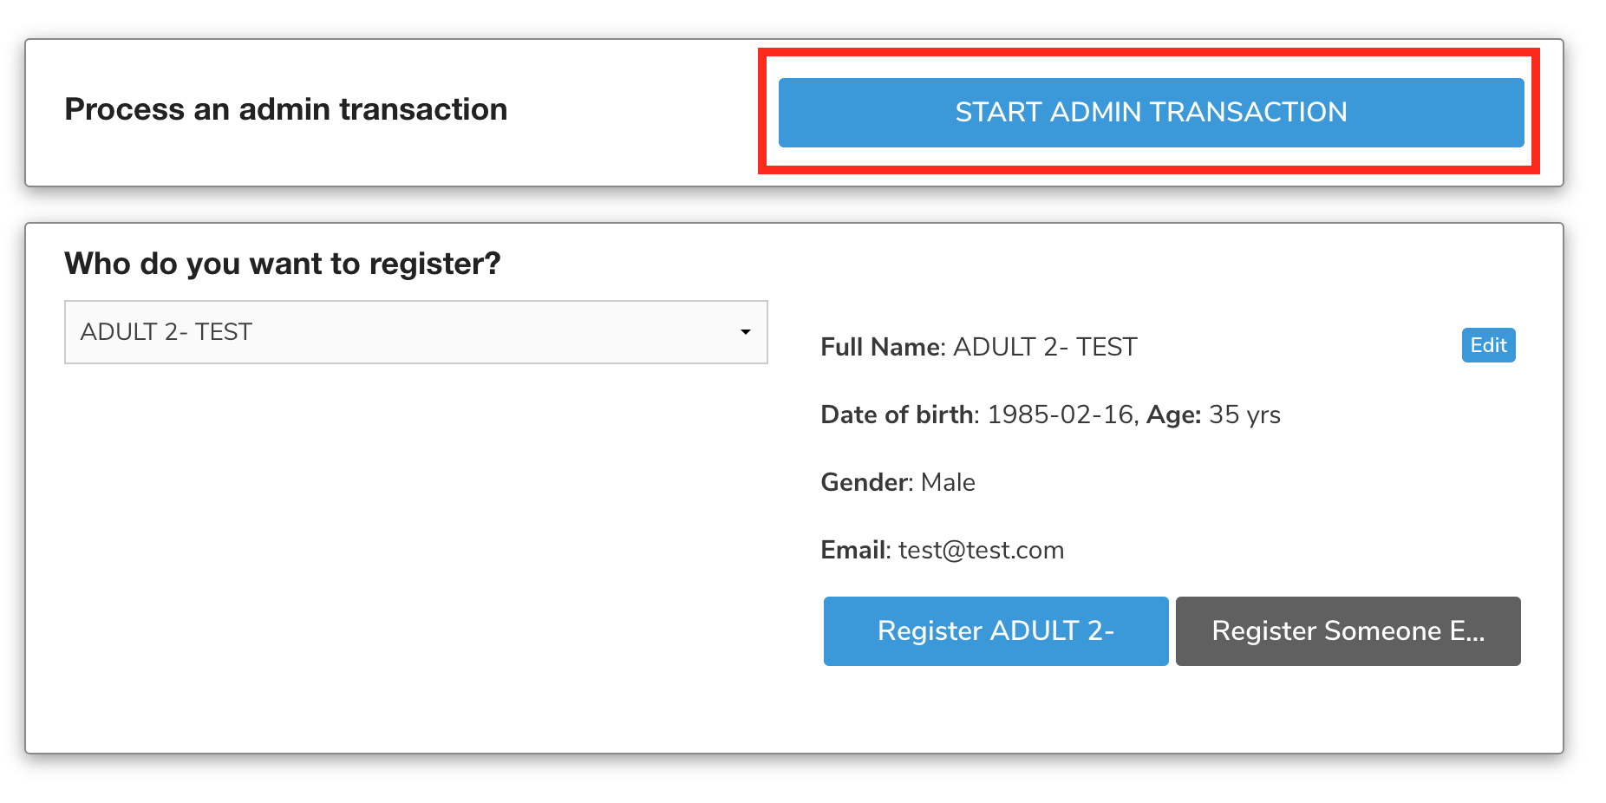Click the test@test.com email address

point(981,551)
